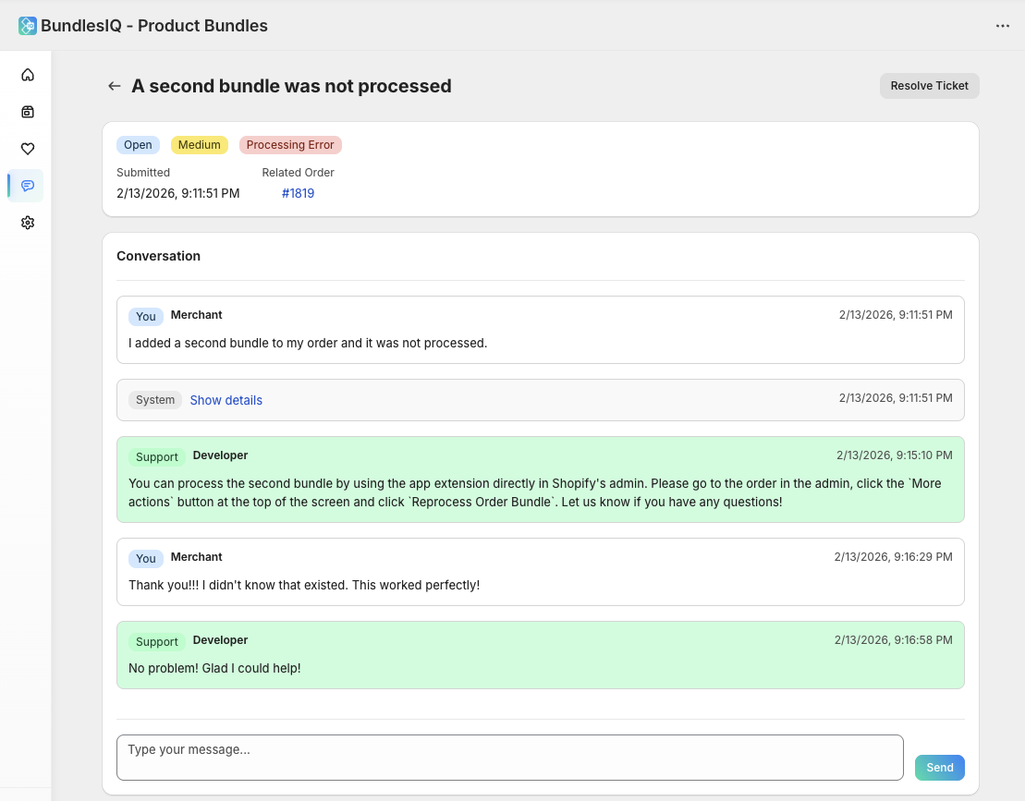1025x801 pixels.
Task: Open the ellipsis overflow menu
Action: click(1002, 25)
